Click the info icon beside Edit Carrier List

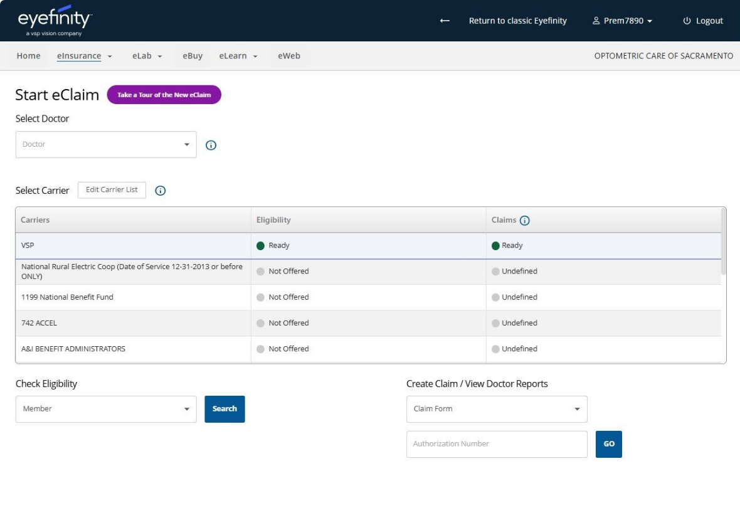[161, 191]
